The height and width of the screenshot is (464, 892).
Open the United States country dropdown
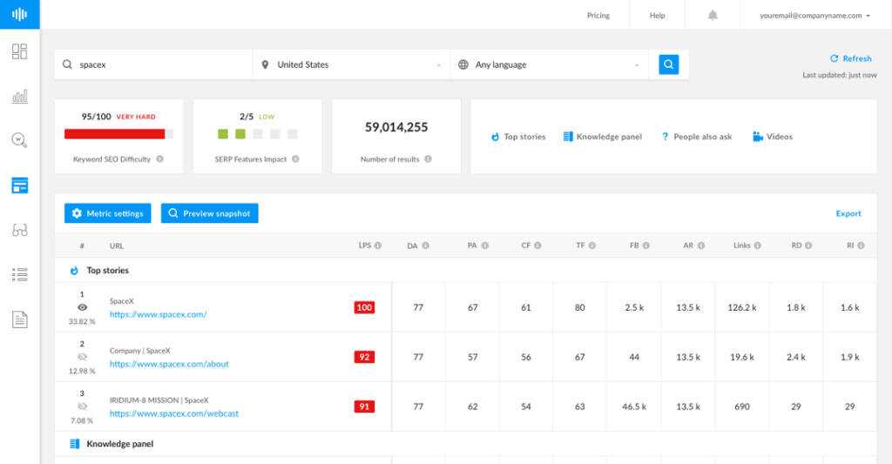tap(351, 64)
